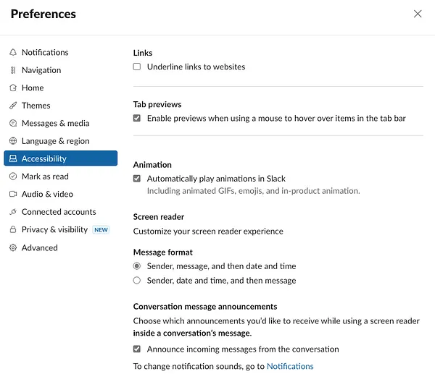Click the globe icon for Language & region
Image resolution: width=435 pixels, height=374 pixels.
(13, 141)
